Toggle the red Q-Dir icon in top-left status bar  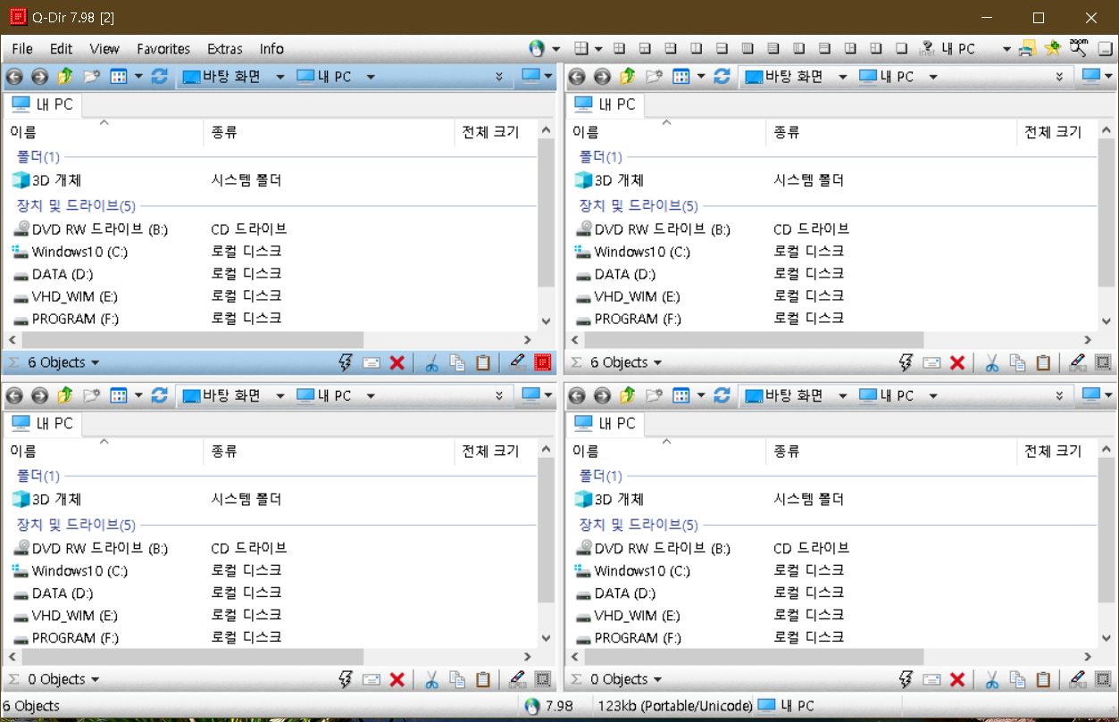click(542, 362)
